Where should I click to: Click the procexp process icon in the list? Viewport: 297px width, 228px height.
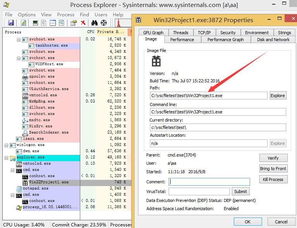[x=19, y=207]
